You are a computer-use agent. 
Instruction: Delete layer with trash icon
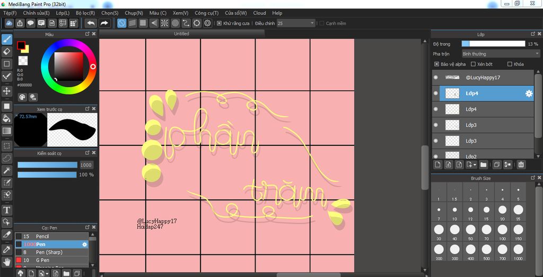pos(521,165)
